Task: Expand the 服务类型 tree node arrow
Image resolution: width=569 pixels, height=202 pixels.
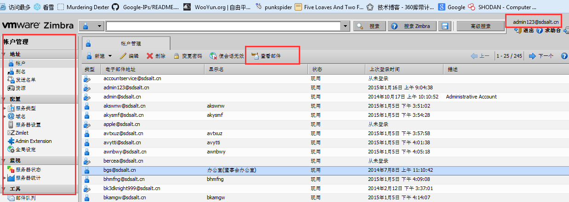Action: [x=5, y=109]
